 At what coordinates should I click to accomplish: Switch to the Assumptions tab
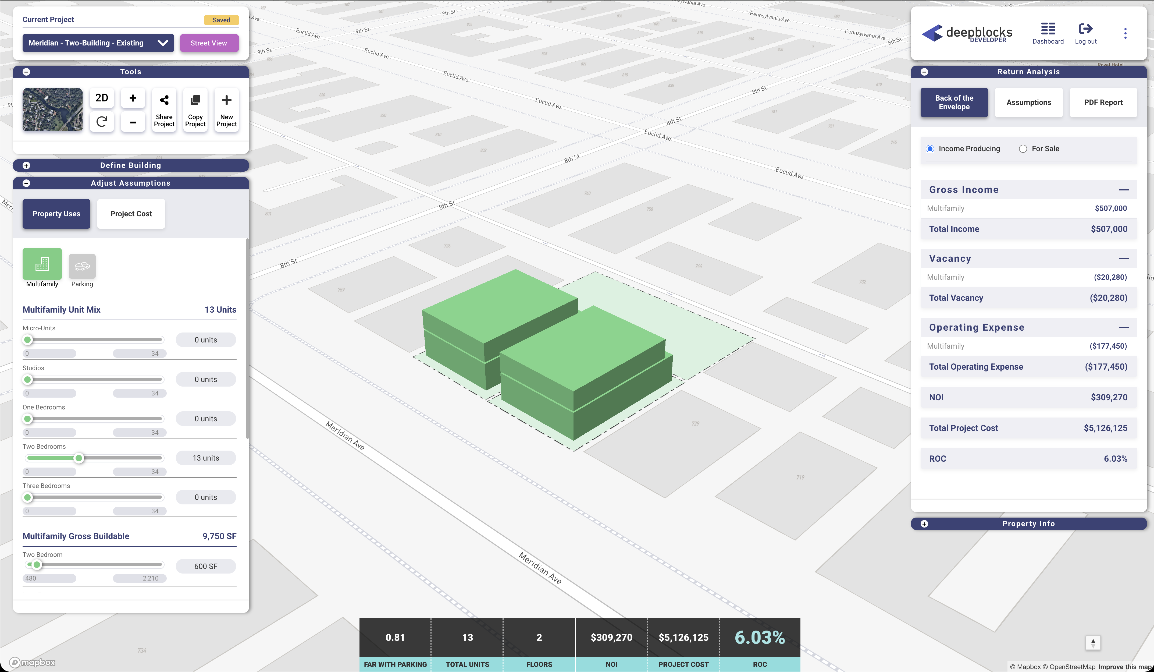(1028, 102)
